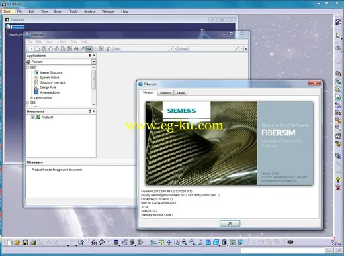This screenshot has height=256, width=344.
Task: Open the Analyze menu in CATIA
Action: click(90, 11)
